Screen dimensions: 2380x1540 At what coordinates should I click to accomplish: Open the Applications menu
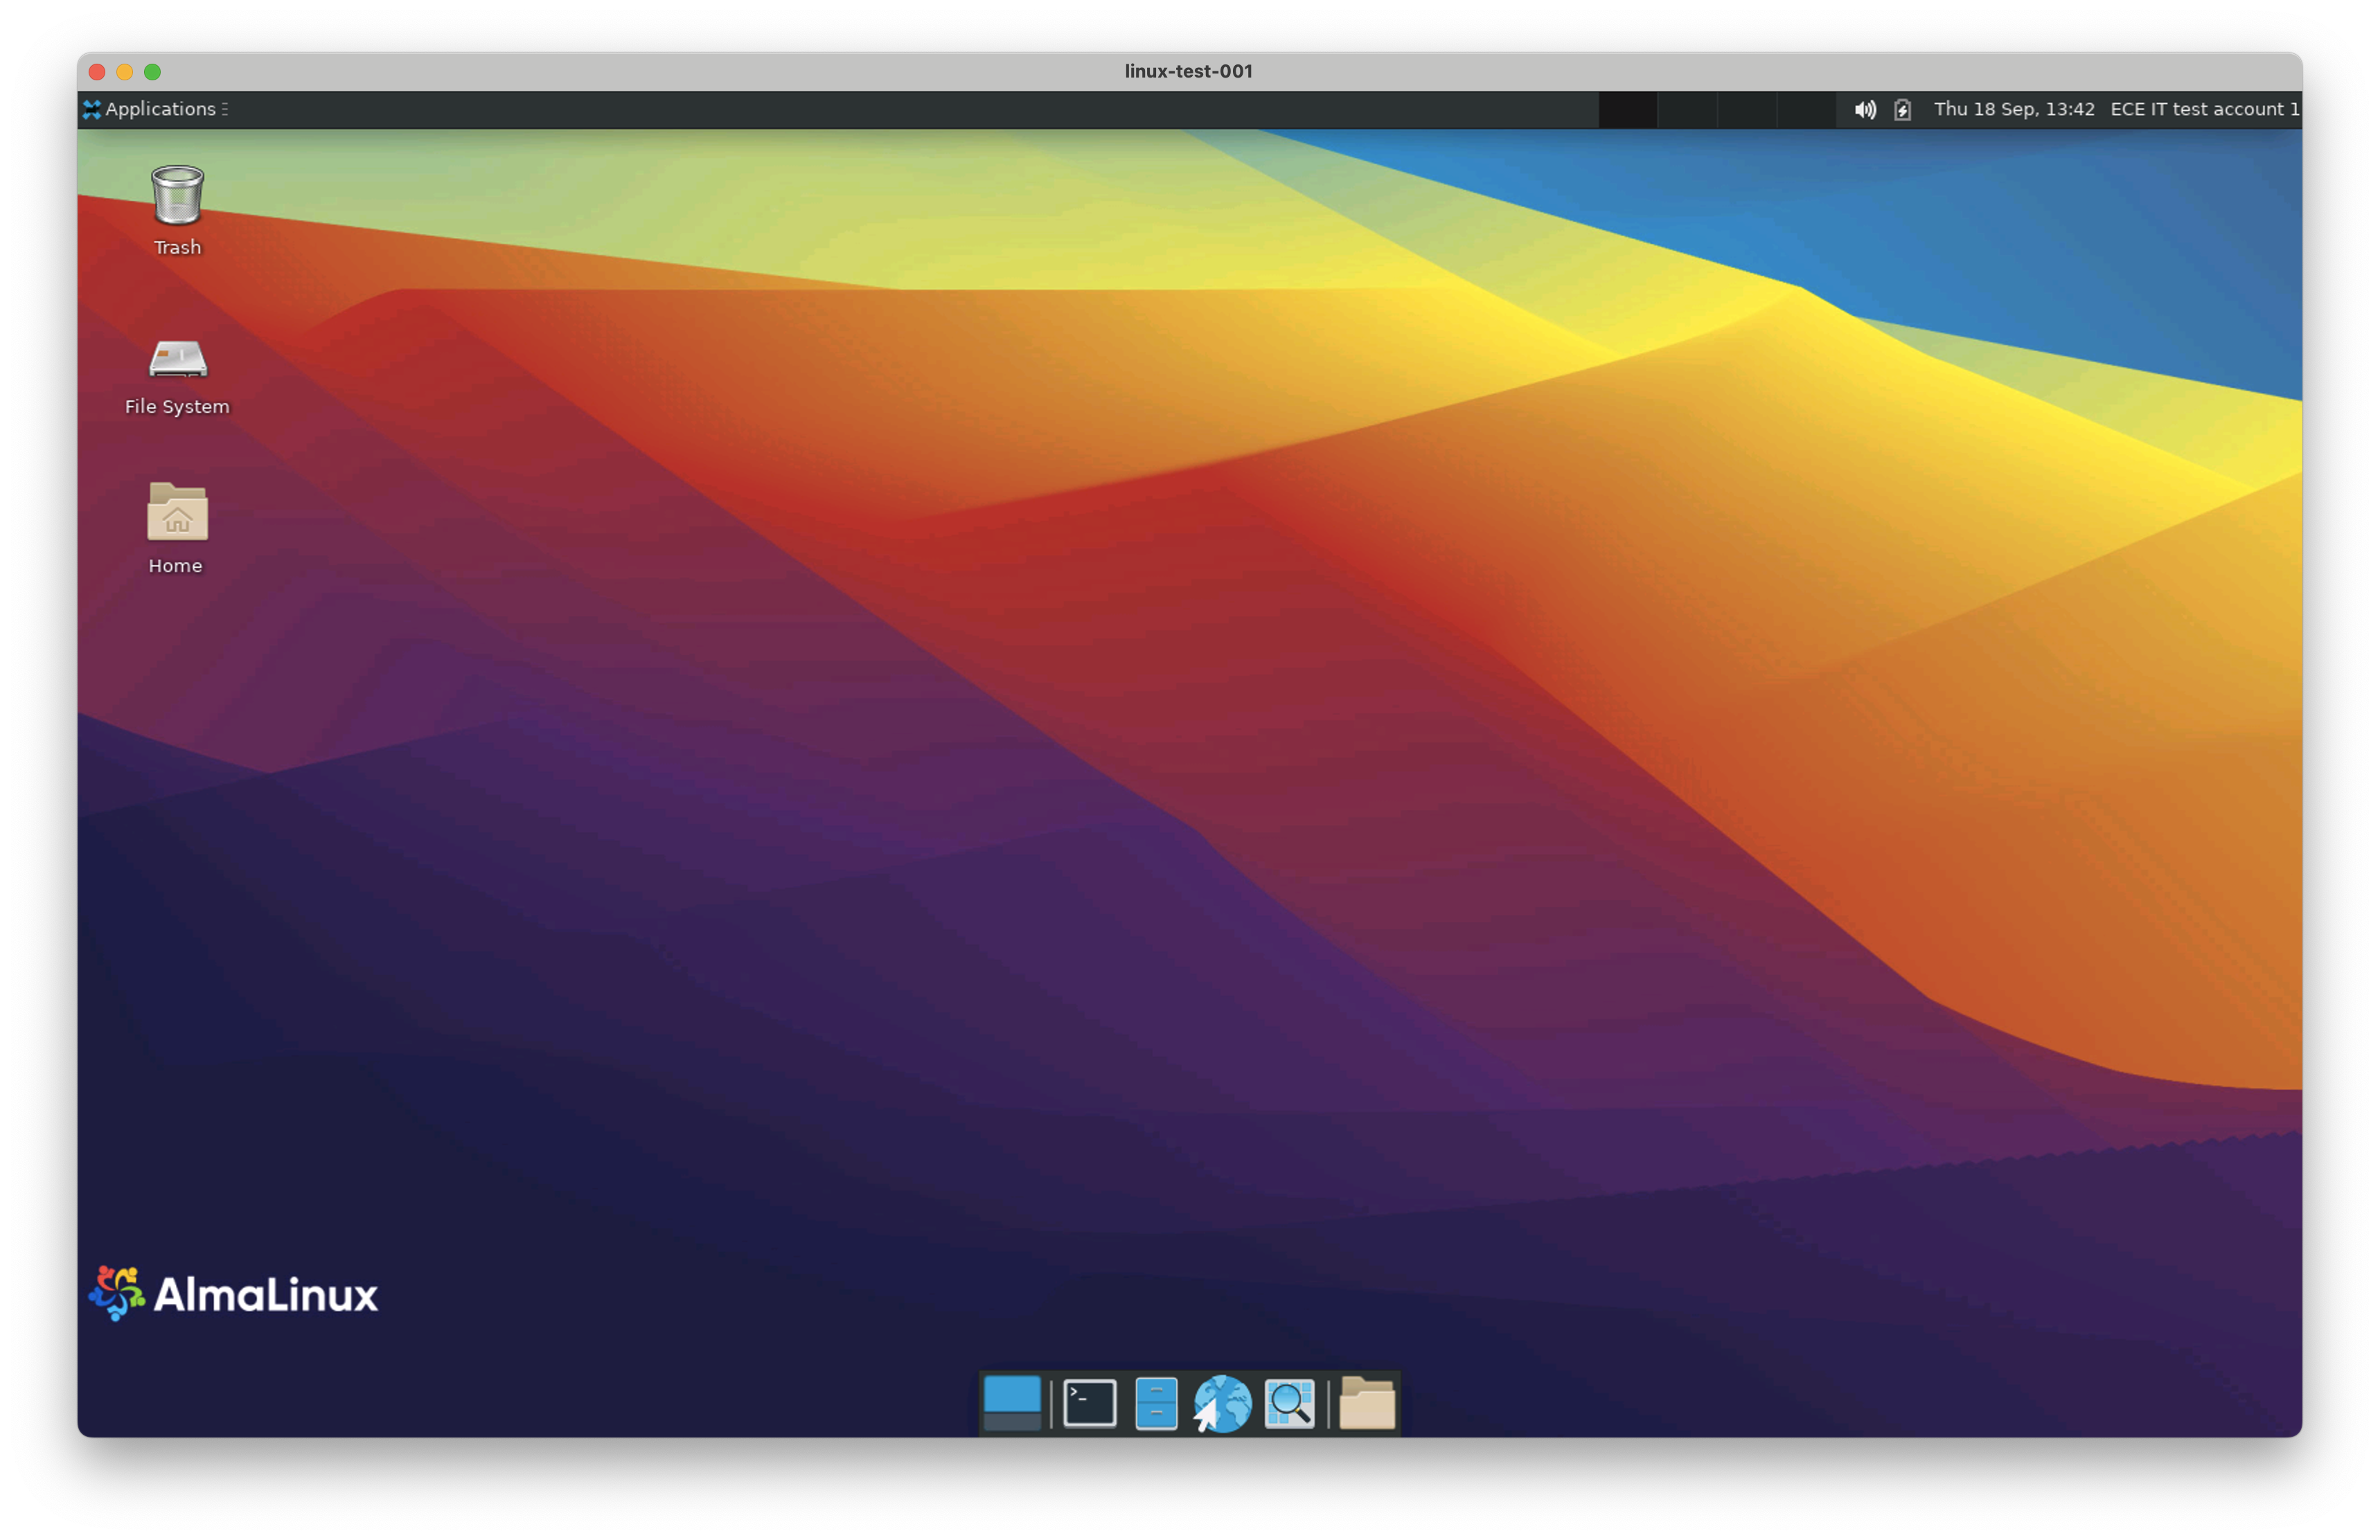(155, 109)
